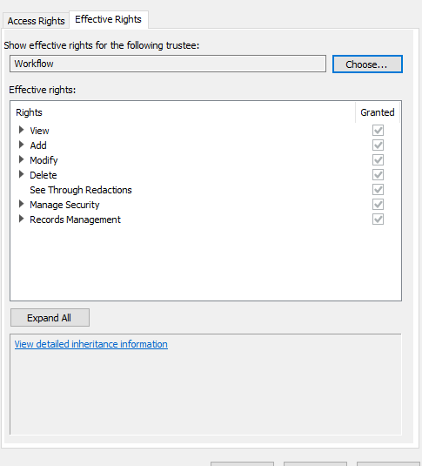Toggle the Modify granted checkbox

click(378, 160)
